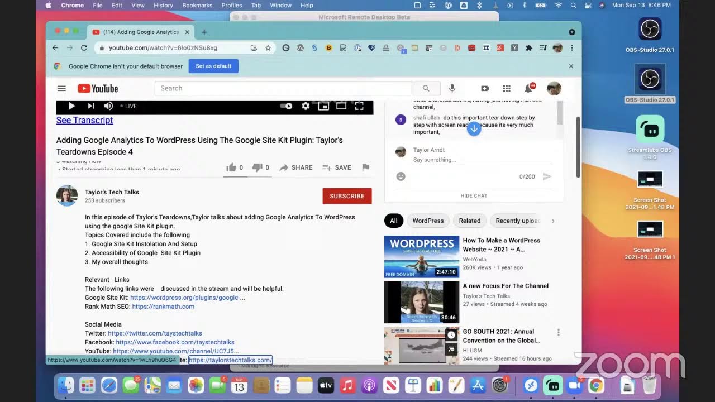Screen dimensions: 715x402
Task: Select the Related filter chip
Action: pyautogui.click(x=470, y=221)
